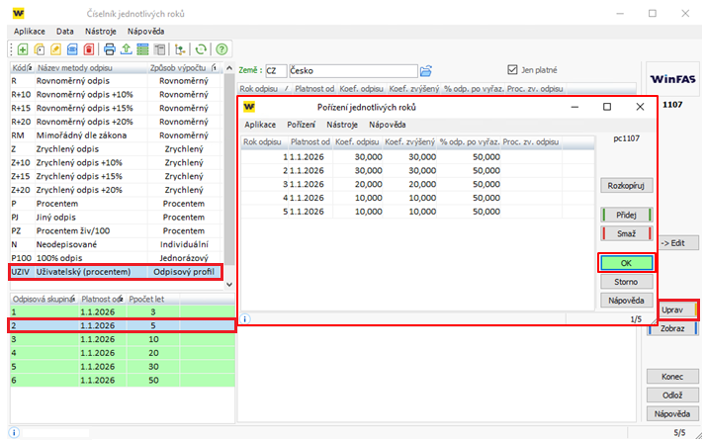The image size is (706, 442).
Task: Click the export upload arrow icon
Action: coord(127,48)
